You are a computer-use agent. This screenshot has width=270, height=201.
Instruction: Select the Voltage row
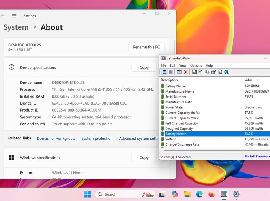tap(215, 139)
